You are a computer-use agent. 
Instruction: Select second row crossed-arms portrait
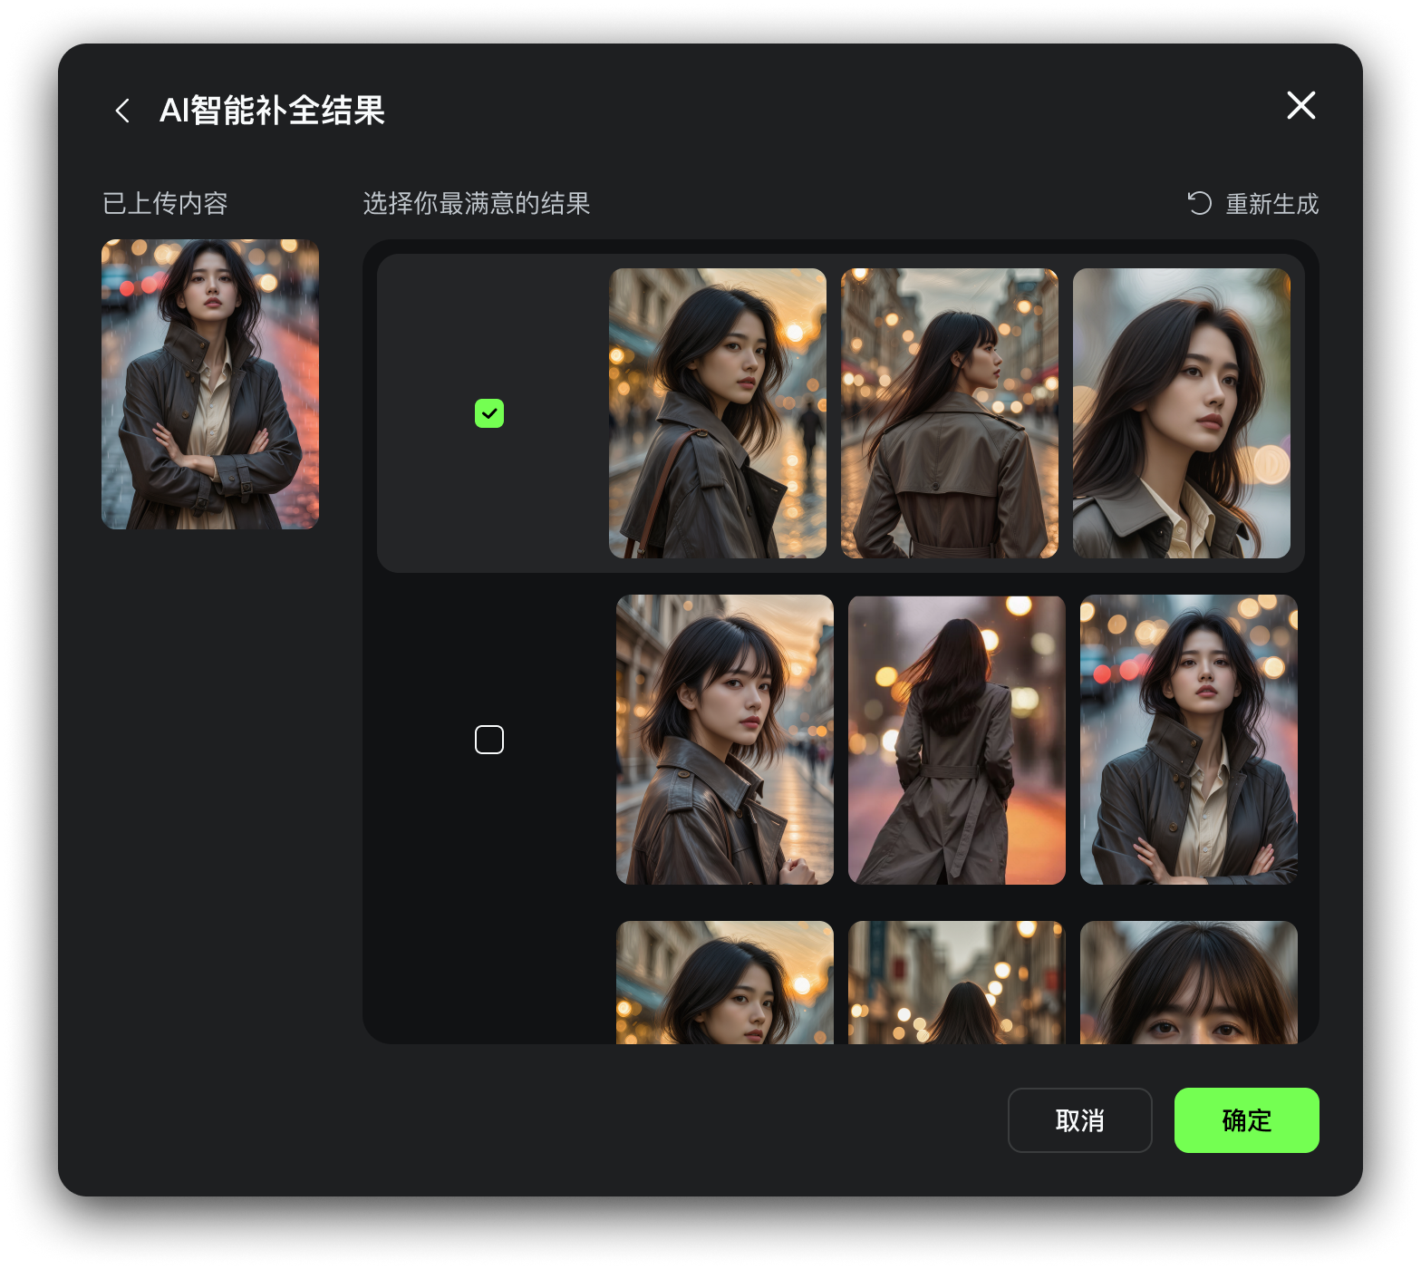pyautogui.click(x=1189, y=740)
